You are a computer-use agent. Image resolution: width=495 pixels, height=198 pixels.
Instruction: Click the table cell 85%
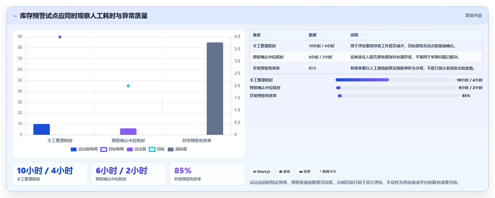(313, 68)
